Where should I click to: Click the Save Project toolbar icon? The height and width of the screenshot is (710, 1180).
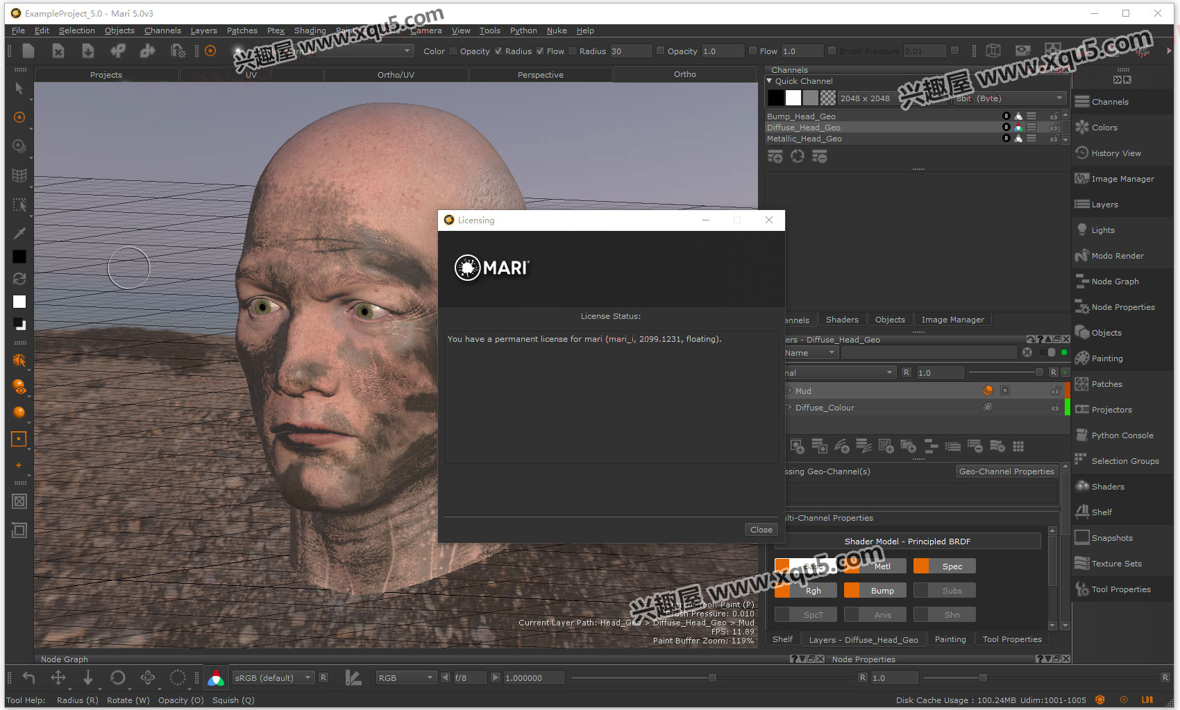point(88,51)
